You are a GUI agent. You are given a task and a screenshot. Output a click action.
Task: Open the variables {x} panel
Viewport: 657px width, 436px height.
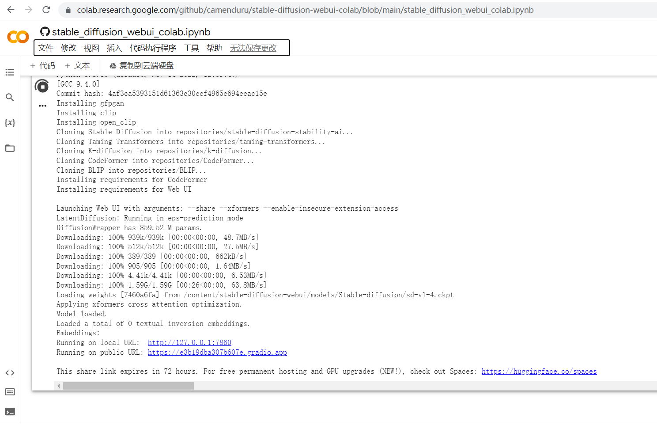(10, 122)
